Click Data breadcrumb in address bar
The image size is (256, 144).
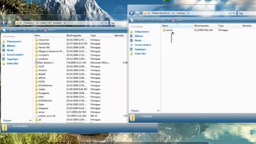(x=43, y=23)
